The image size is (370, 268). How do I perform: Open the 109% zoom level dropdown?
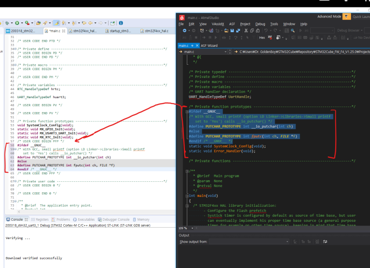click(x=192, y=228)
